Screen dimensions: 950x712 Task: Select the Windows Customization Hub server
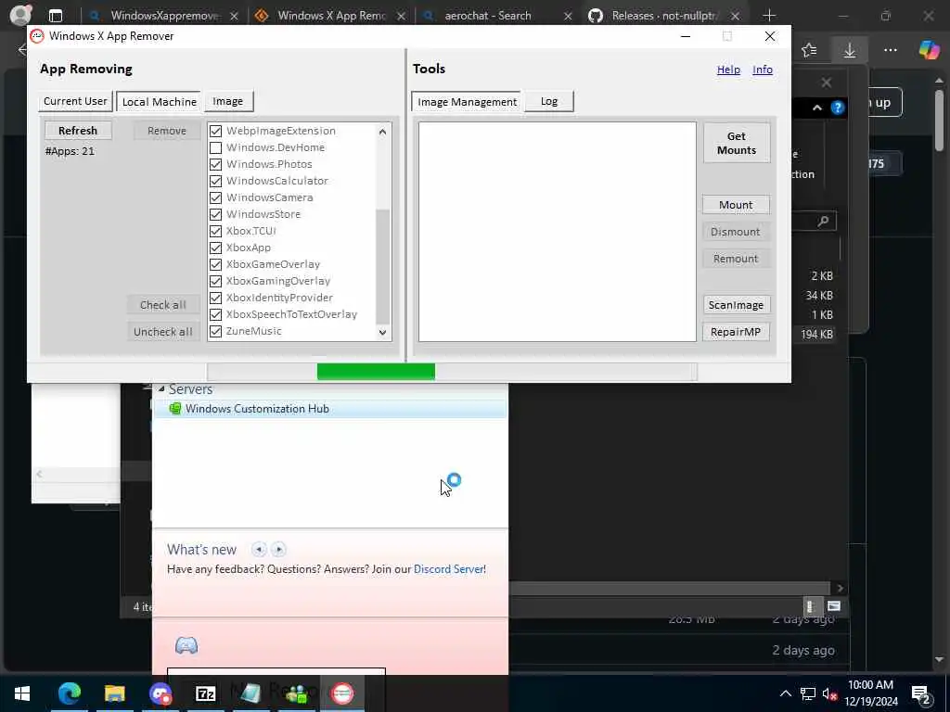click(330, 409)
